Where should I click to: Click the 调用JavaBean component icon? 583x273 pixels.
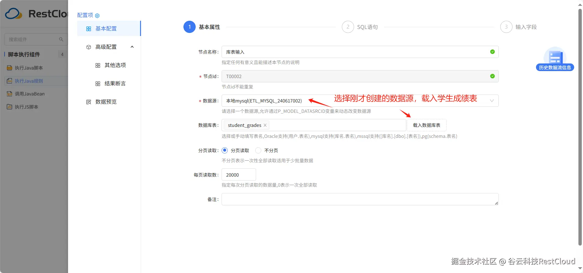[x=9, y=94]
